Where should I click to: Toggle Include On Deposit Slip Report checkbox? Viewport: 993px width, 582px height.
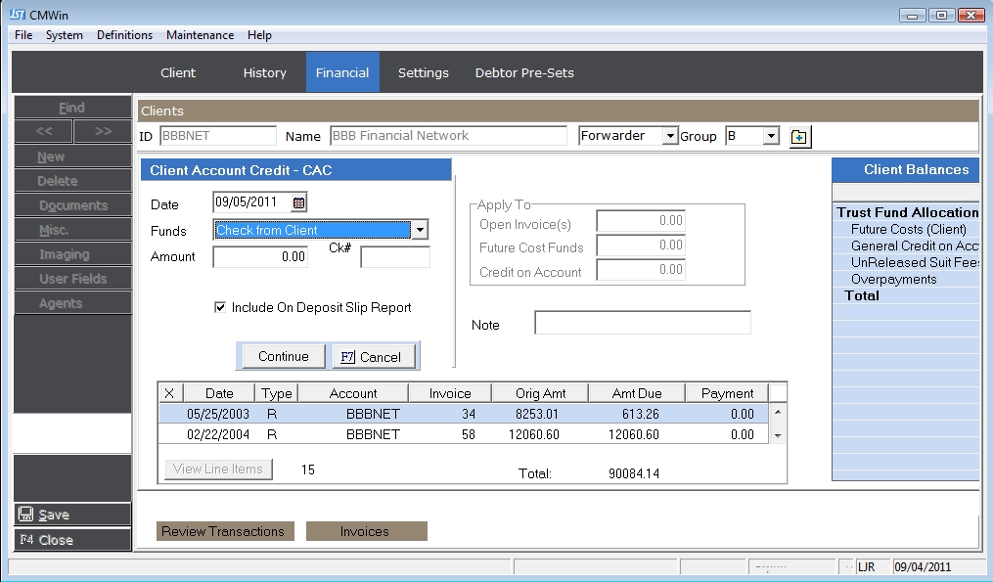click(220, 307)
